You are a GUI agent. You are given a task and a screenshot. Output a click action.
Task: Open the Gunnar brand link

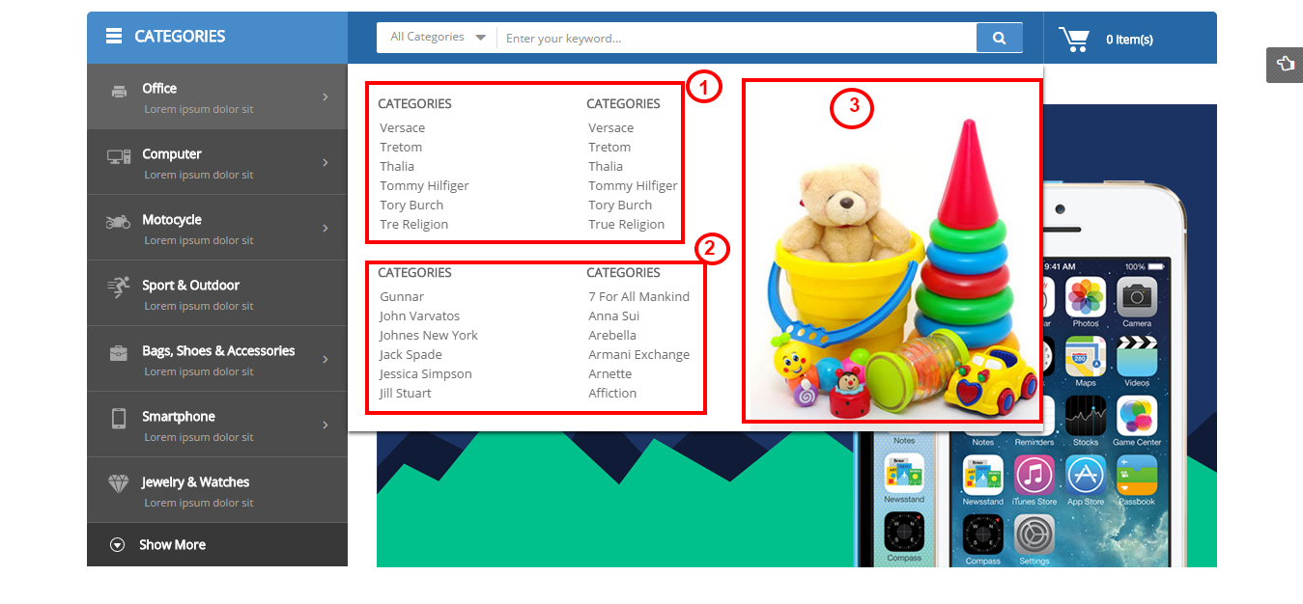pos(402,296)
